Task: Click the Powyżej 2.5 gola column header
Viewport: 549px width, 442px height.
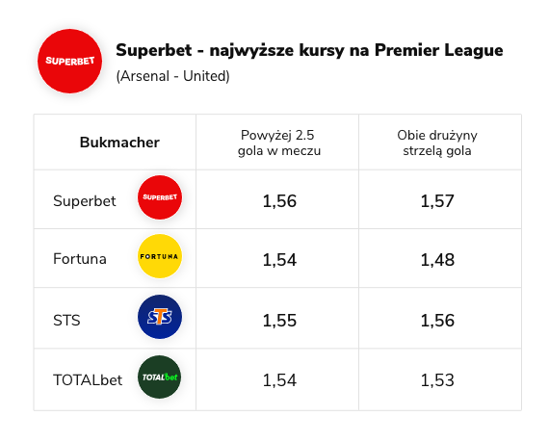Action: tap(279, 143)
